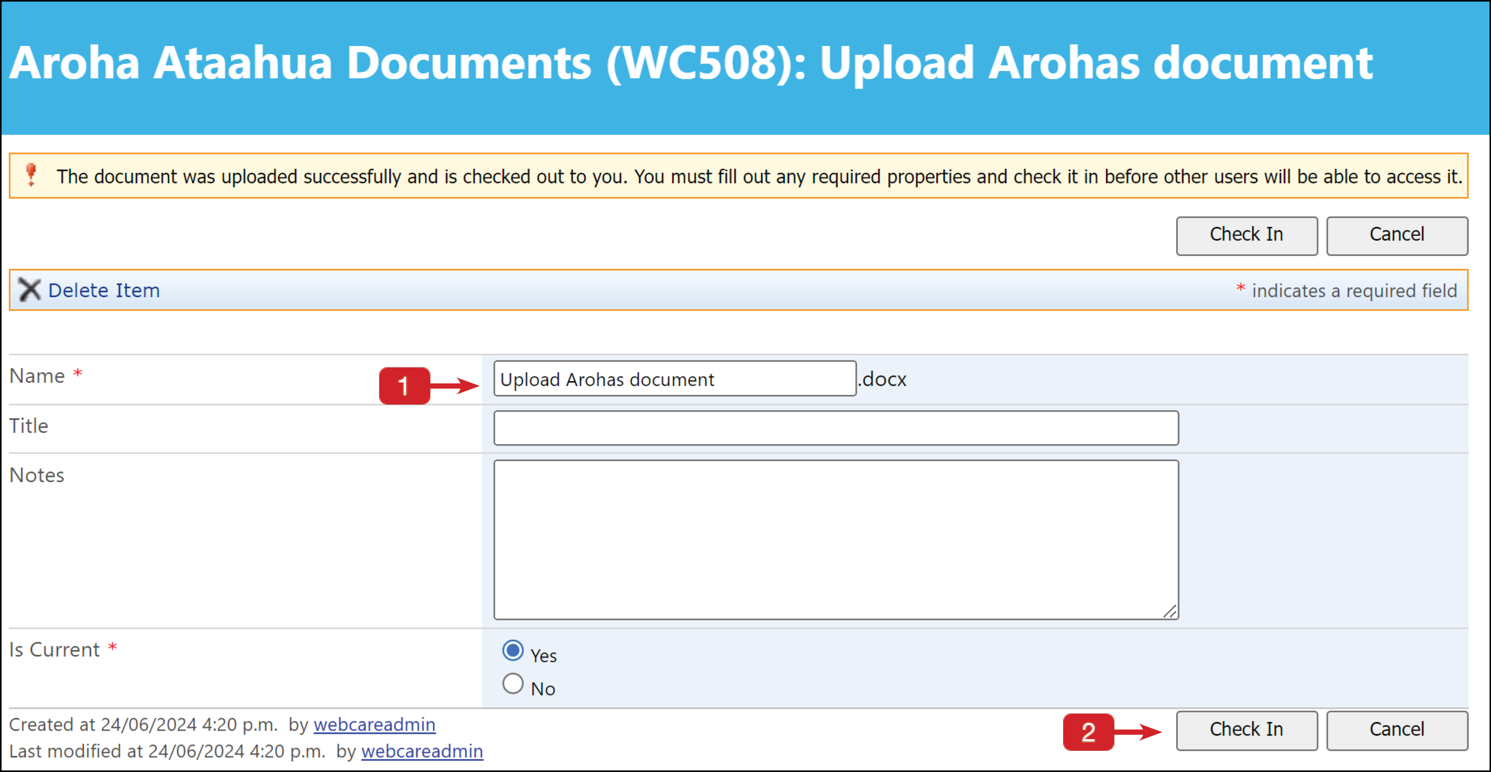Click the '.docx' extension text

[882, 380]
